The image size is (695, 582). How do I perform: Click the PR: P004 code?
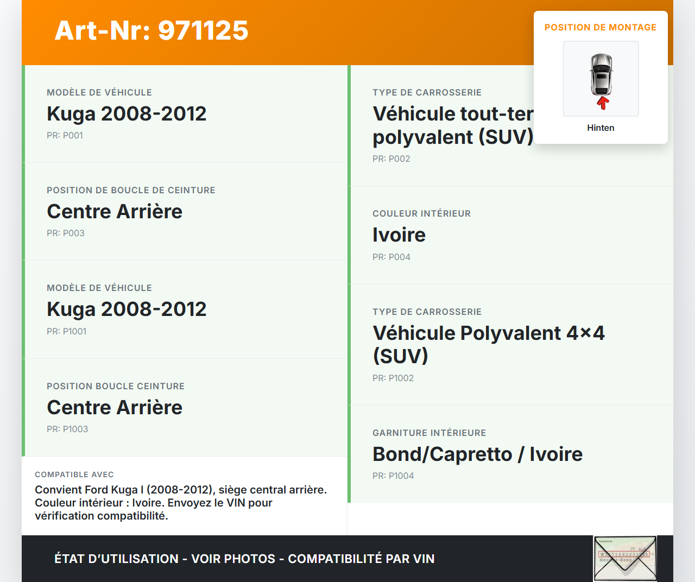(x=391, y=257)
